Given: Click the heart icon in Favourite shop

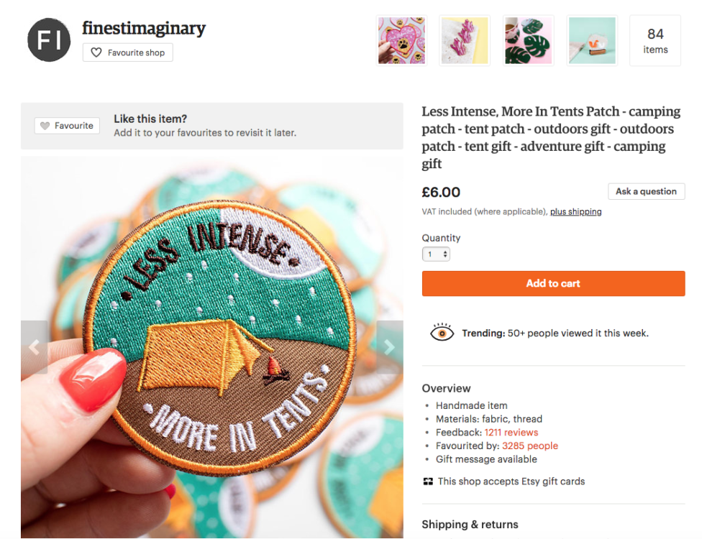Looking at the screenshot, I should (96, 52).
